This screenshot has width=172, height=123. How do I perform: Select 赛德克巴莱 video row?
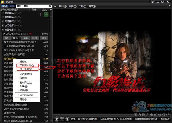coord(26,113)
